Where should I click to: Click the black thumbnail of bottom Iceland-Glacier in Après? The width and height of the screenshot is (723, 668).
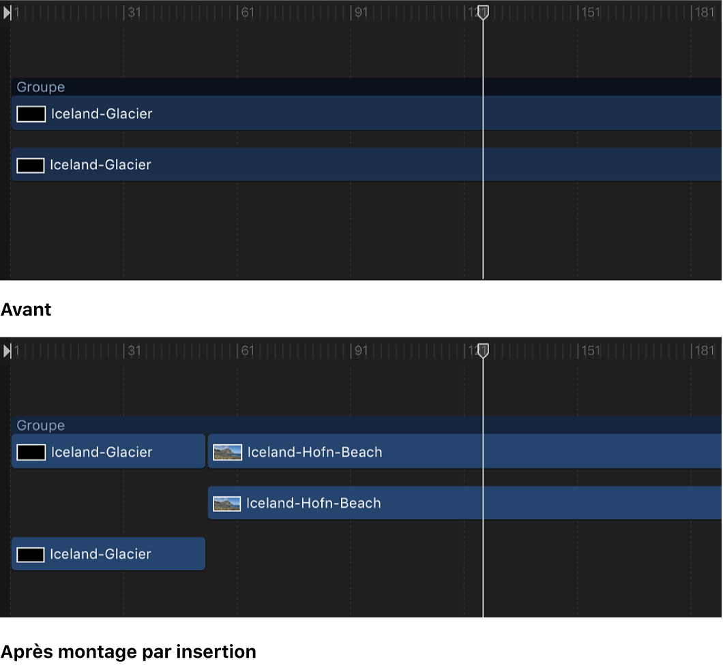pos(31,554)
